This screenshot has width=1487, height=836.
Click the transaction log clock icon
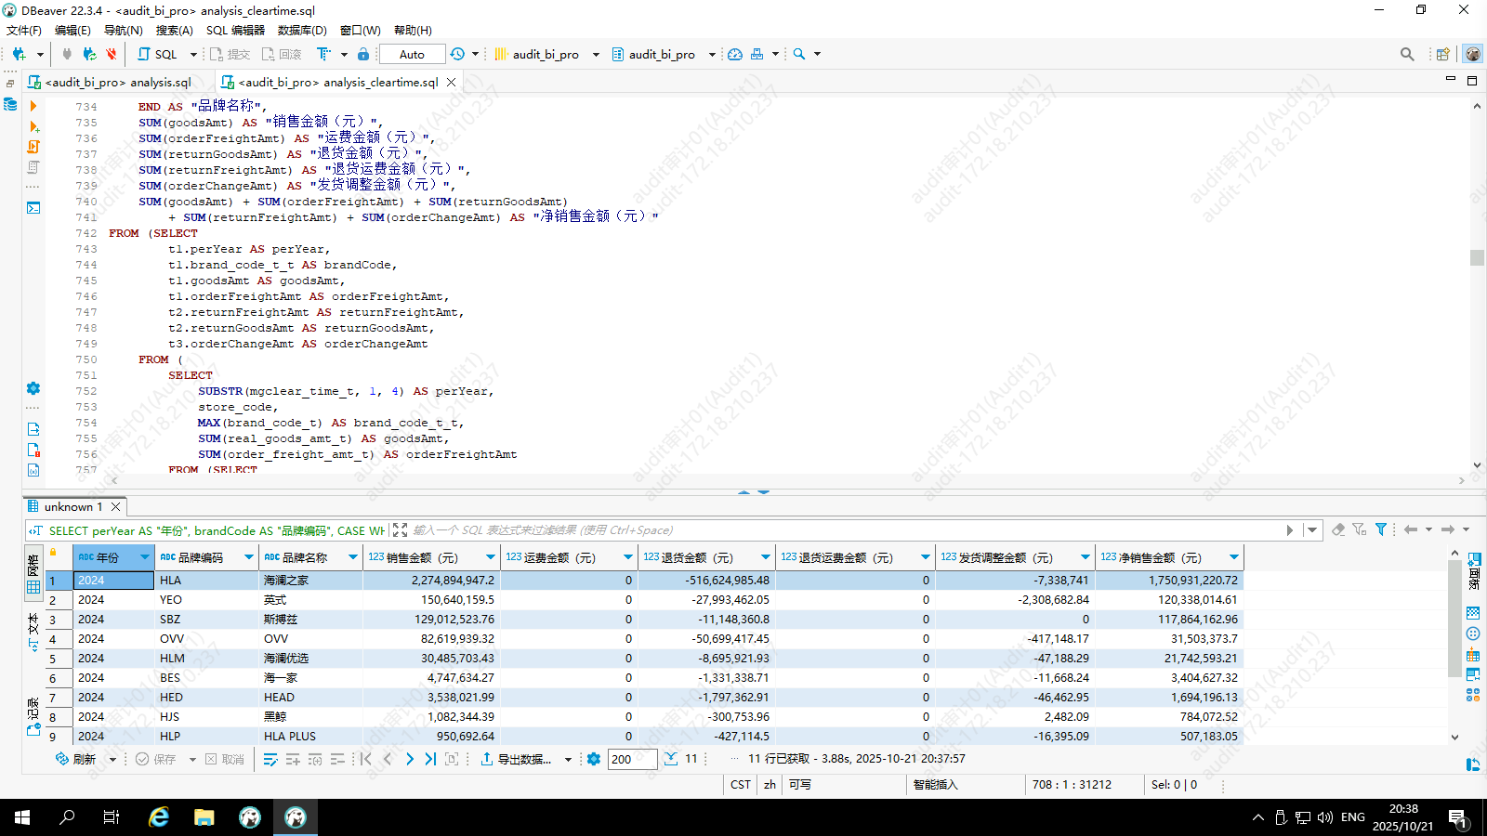click(x=457, y=54)
